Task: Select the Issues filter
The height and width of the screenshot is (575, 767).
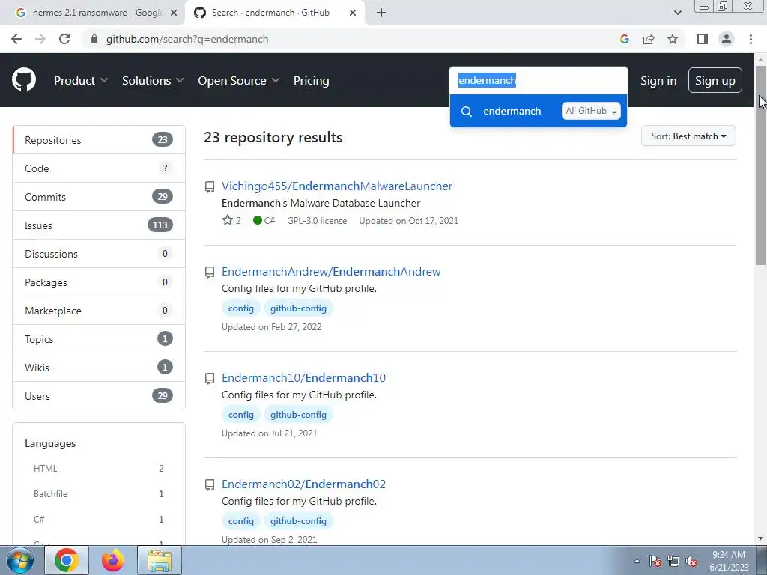Action: (x=99, y=225)
